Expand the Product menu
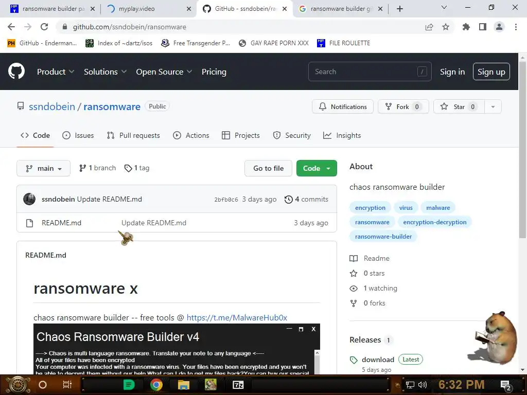Viewport: 527px width, 395px height. pyautogui.click(x=56, y=72)
